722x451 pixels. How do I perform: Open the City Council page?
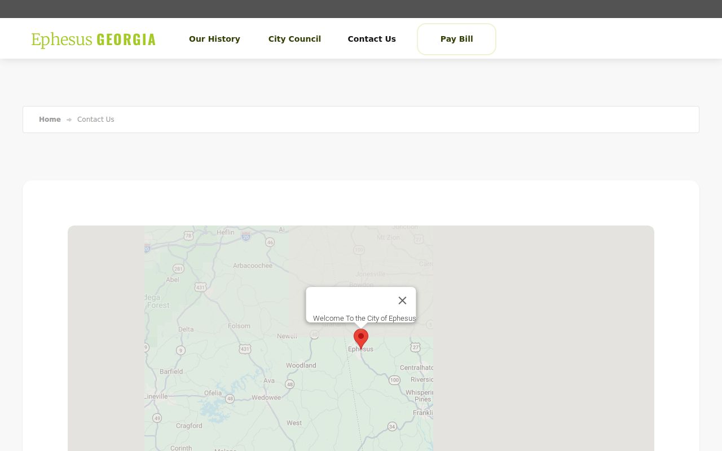294,39
